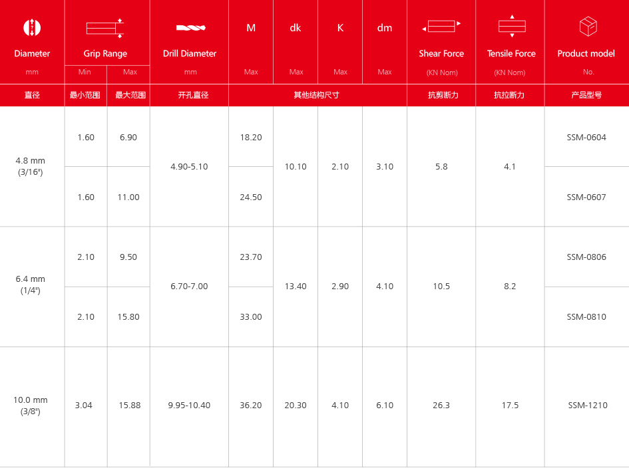
Task: Click the dk column header
Action: point(296,28)
